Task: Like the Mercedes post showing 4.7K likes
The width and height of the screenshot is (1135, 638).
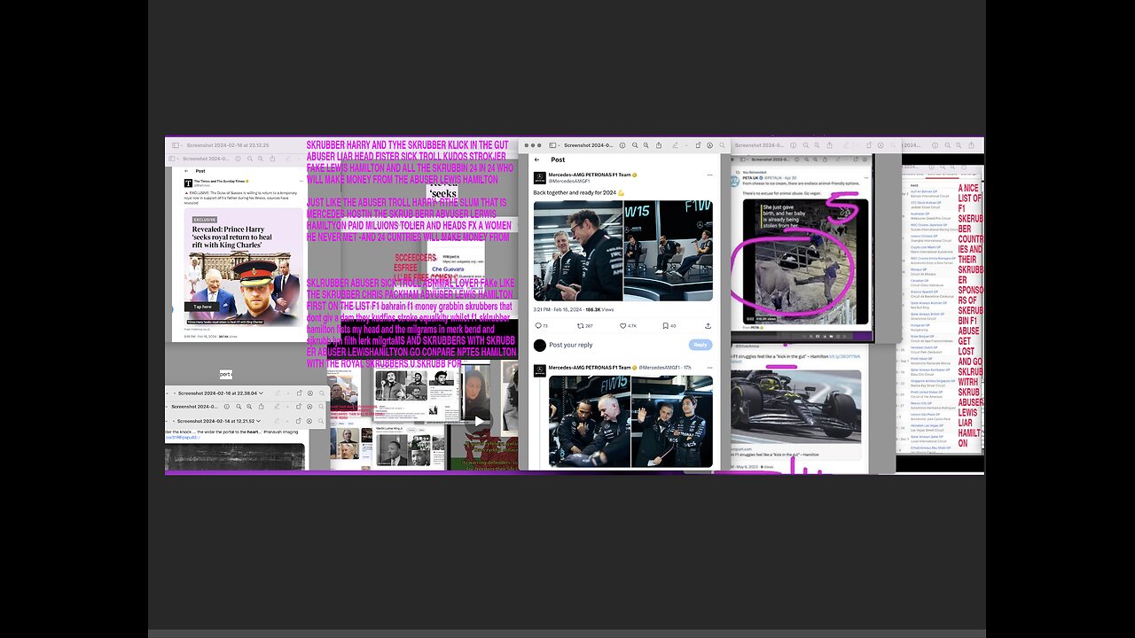Action: [623, 326]
